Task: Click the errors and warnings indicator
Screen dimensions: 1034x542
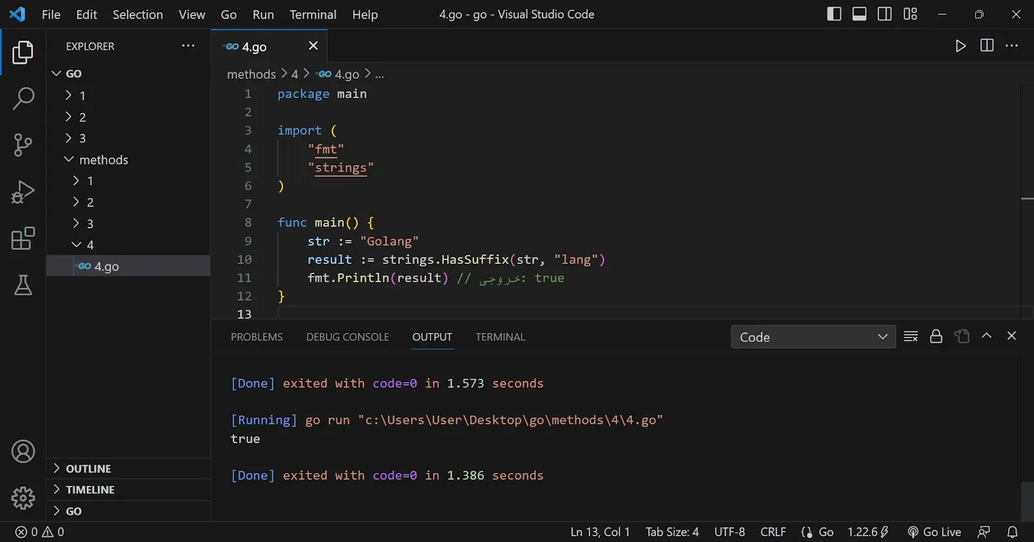Action: 40,532
